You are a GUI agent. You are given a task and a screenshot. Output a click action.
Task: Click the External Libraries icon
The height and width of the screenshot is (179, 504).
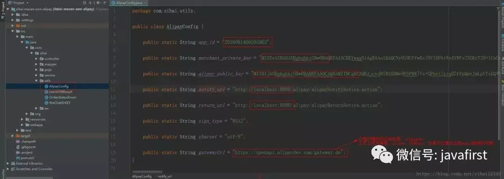pos(13,163)
